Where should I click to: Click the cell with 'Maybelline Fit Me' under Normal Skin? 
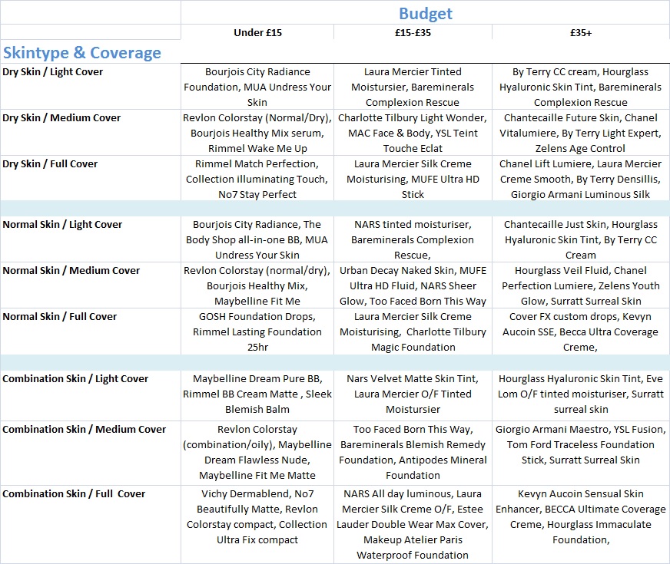[x=257, y=285]
